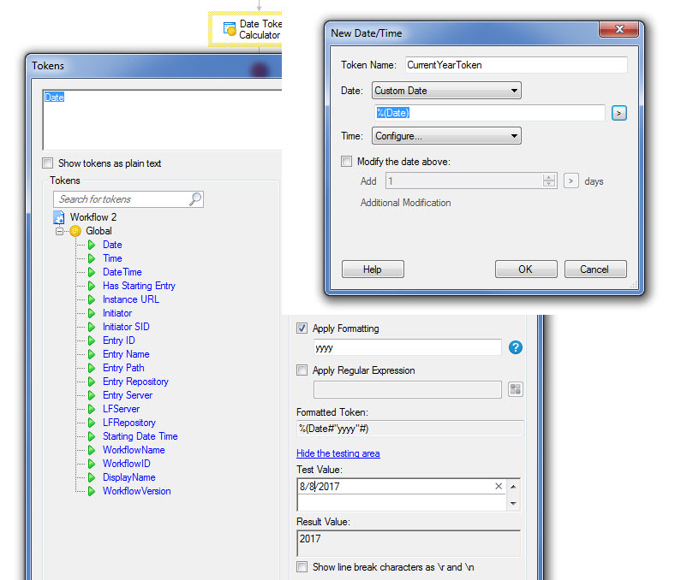The height and width of the screenshot is (580, 675).
Task: Click the yyyy formatting input field
Action: [x=407, y=347]
